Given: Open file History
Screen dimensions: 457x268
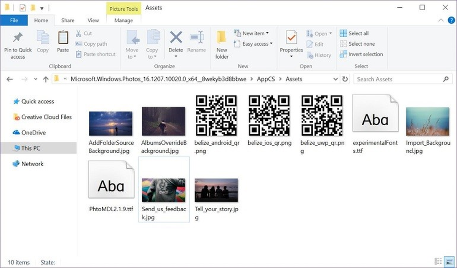Looking at the screenshot, I should [318, 55].
